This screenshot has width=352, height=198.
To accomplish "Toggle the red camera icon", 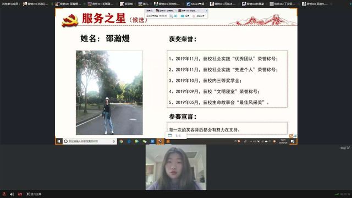I will coord(20,194).
